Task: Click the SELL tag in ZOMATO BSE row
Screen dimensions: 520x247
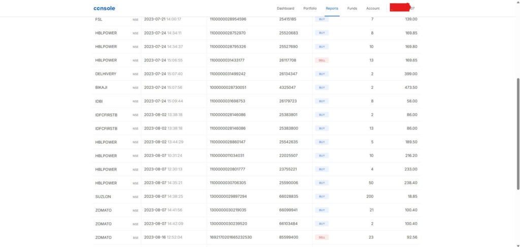Action: point(321,237)
